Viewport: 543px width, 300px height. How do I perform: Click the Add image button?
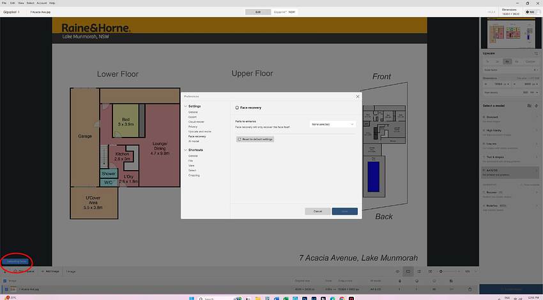(52, 271)
